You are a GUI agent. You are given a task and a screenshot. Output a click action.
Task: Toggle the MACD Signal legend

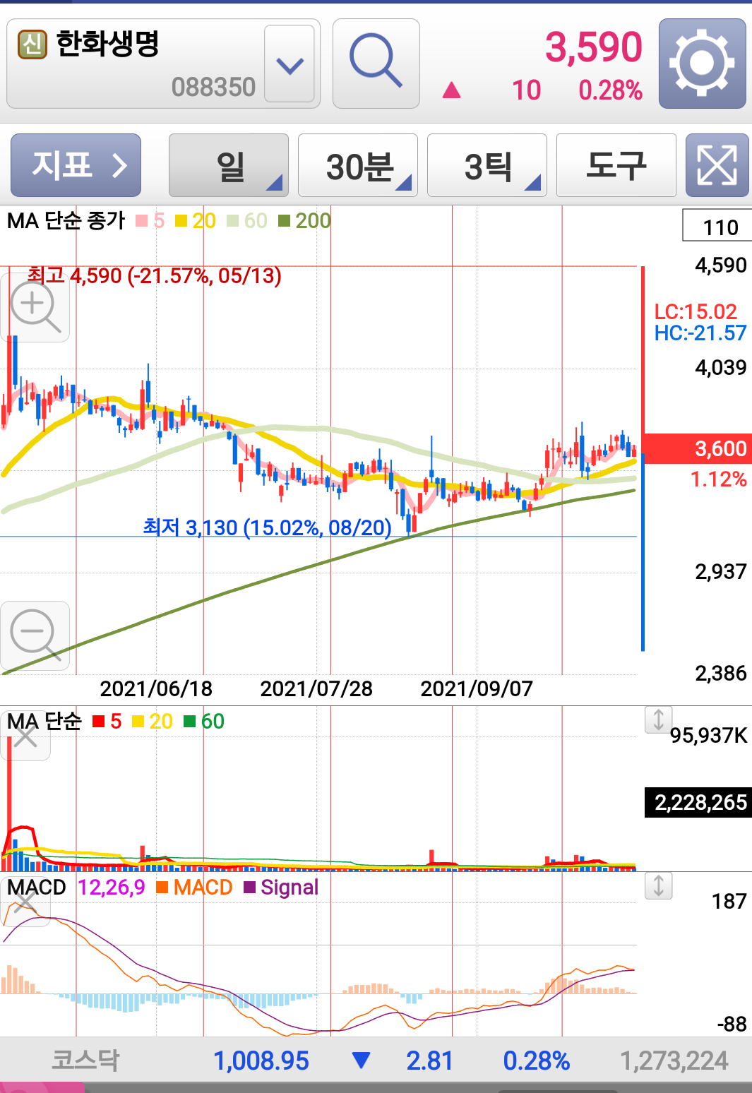tap(281, 888)
